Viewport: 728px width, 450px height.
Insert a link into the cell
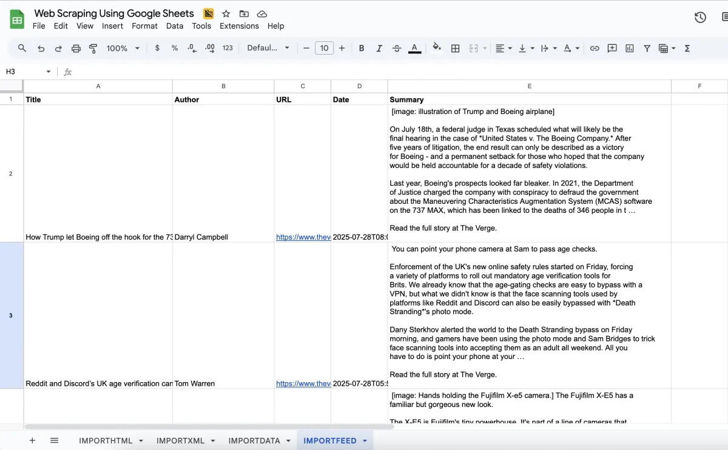coord(595,49)
